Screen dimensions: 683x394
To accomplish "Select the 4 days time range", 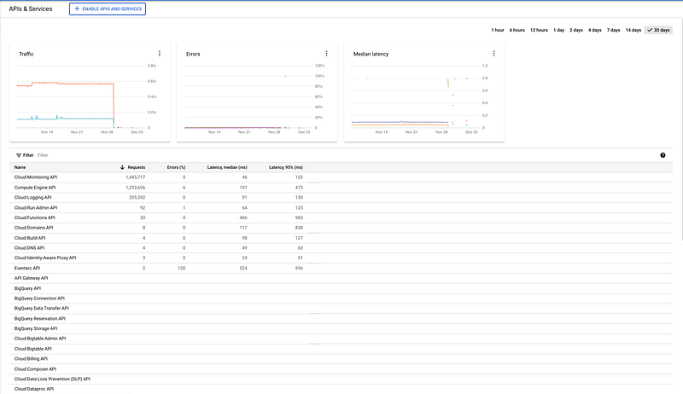I will [x=594, y=30].
